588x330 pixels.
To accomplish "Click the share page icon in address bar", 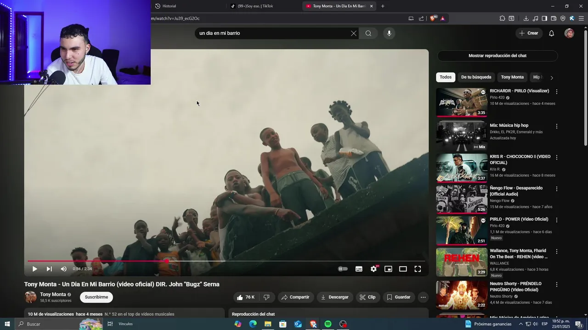I will tap(421, 18).
